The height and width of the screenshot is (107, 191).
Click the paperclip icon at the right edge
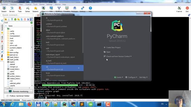coord(189,15)
